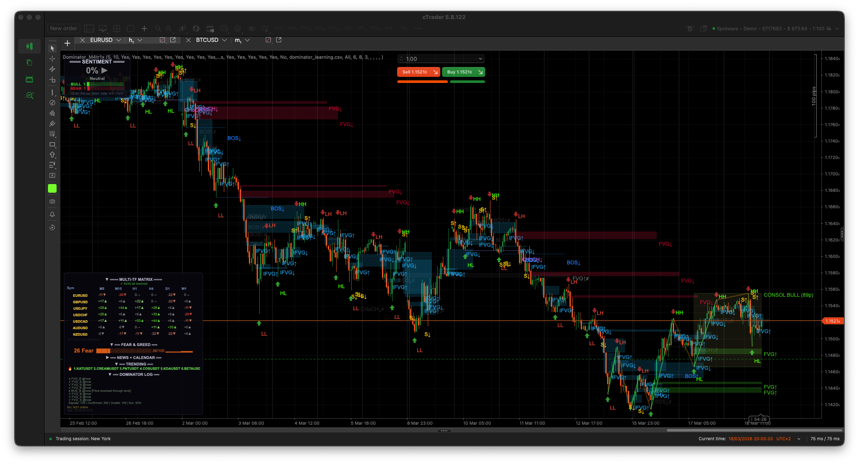
Task: Click the zoom in magnifier icon
Action: [x=169, y=29]
